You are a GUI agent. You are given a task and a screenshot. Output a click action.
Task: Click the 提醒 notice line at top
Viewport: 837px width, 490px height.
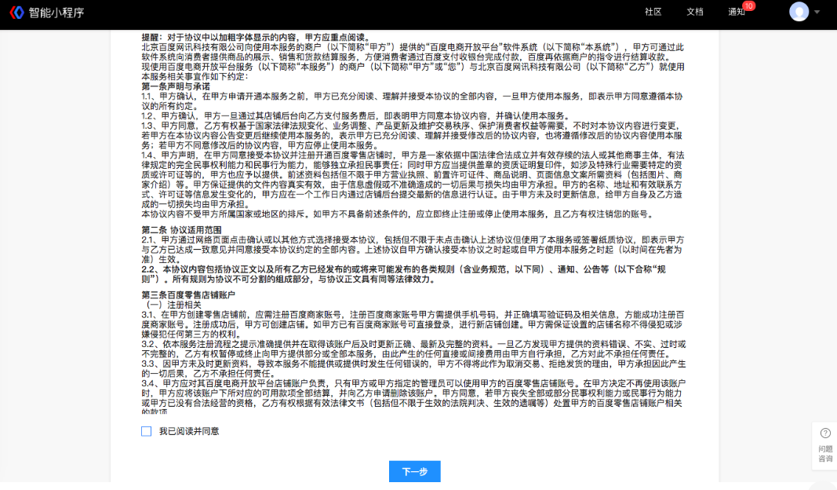click(256, 38)
